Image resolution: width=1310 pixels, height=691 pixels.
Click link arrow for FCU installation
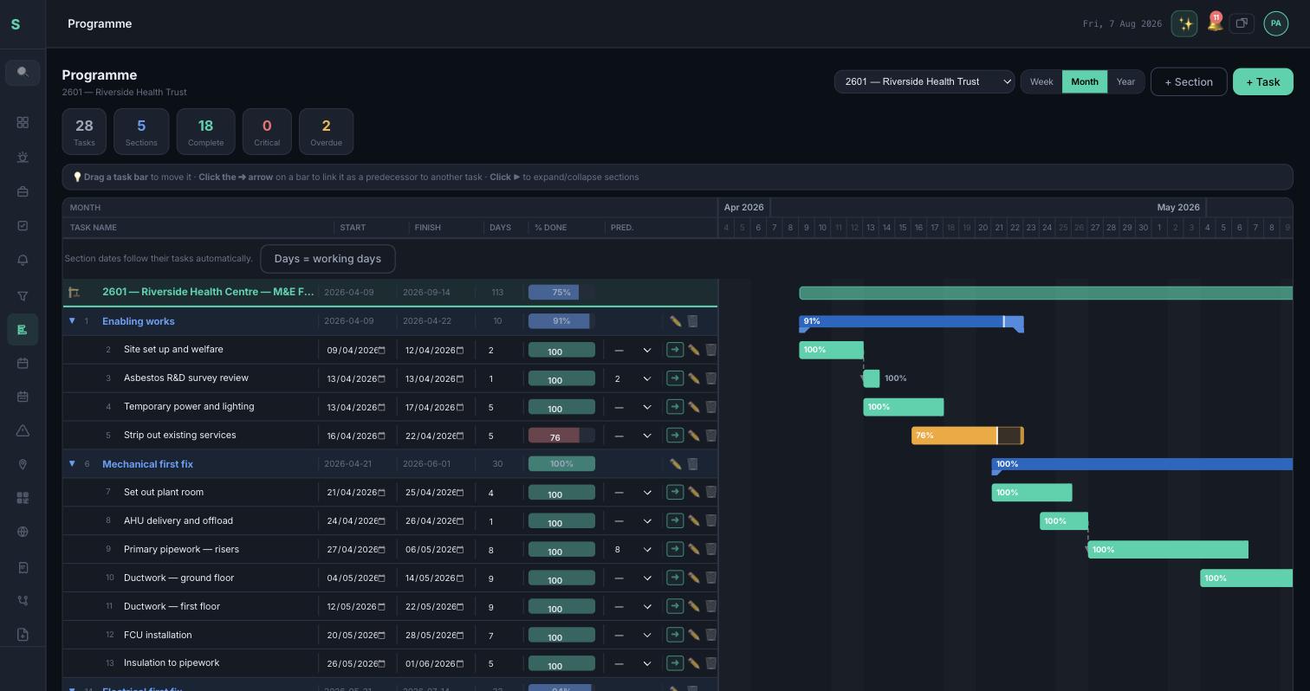[674, 635]
